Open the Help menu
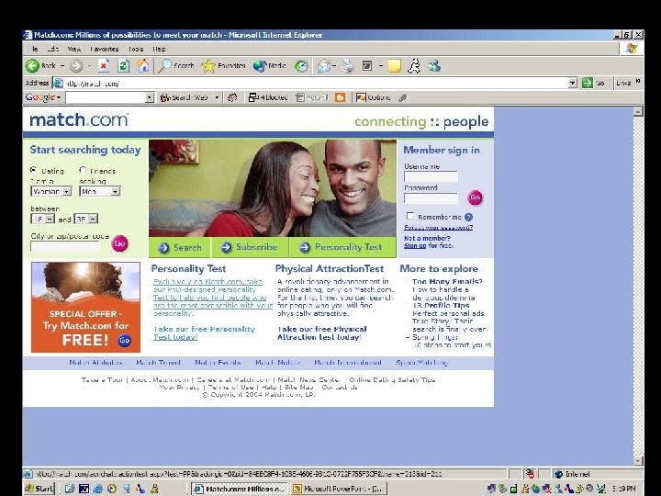The height and width of the screenshot is (496, 661). click(x=159, y=49)
